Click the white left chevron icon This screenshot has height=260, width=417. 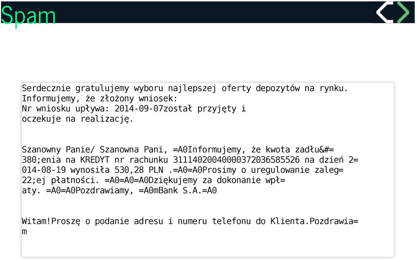click(384, 12)
